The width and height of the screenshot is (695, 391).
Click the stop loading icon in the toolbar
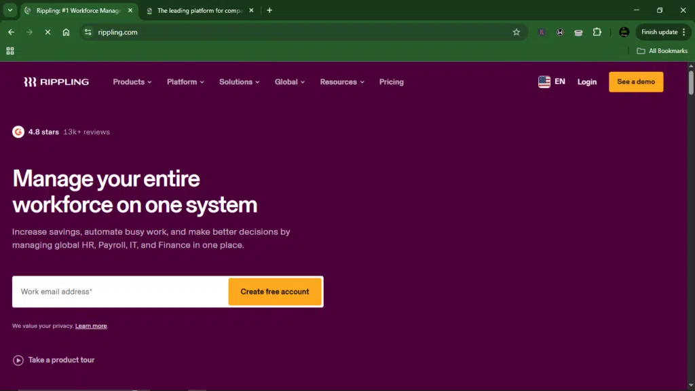[x=48, y=32]
